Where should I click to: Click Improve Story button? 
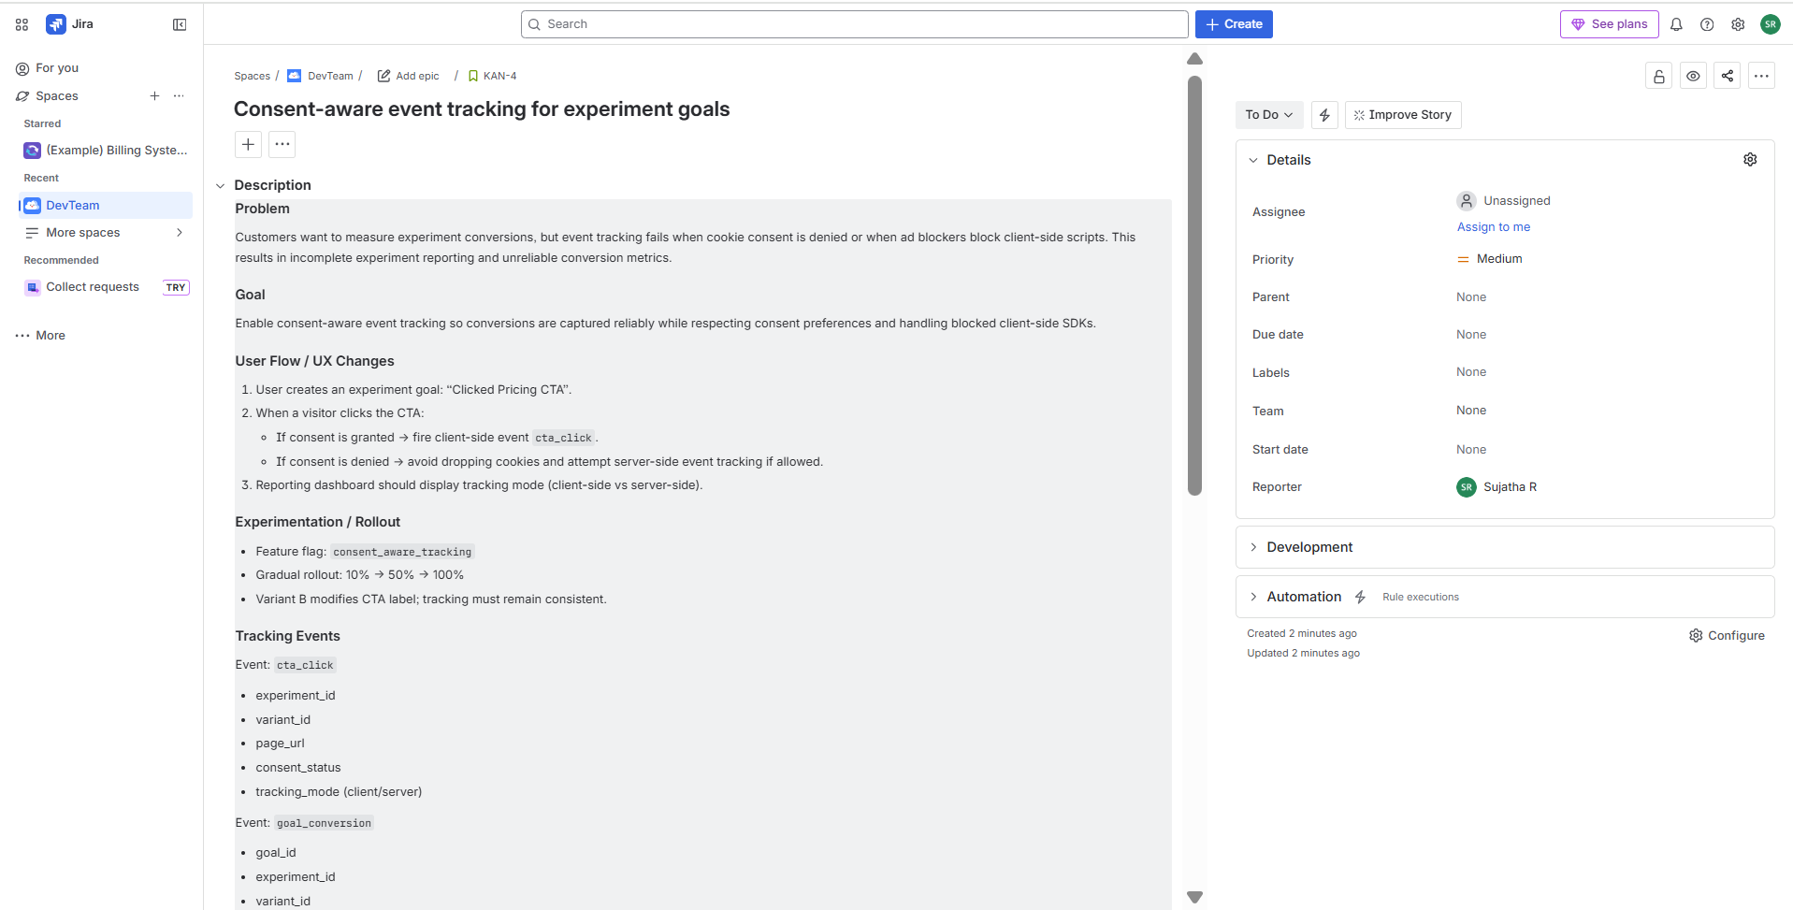1403,115
